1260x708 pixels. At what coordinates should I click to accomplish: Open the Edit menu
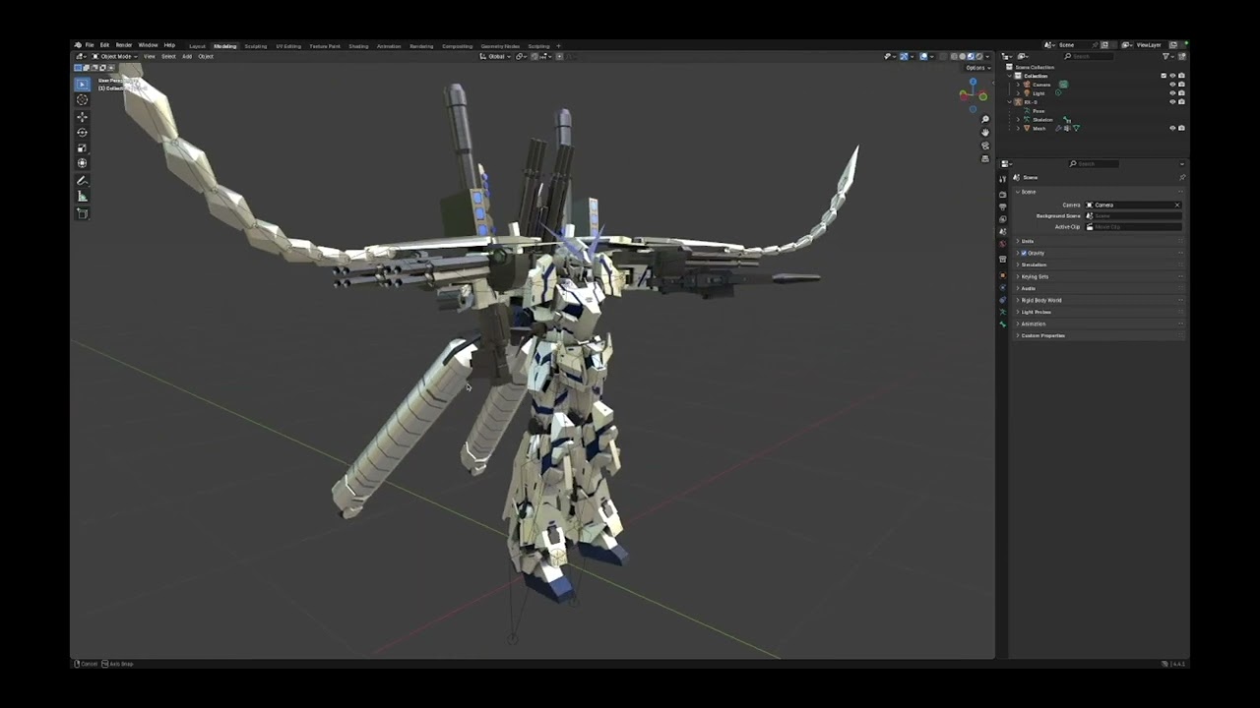104,45
